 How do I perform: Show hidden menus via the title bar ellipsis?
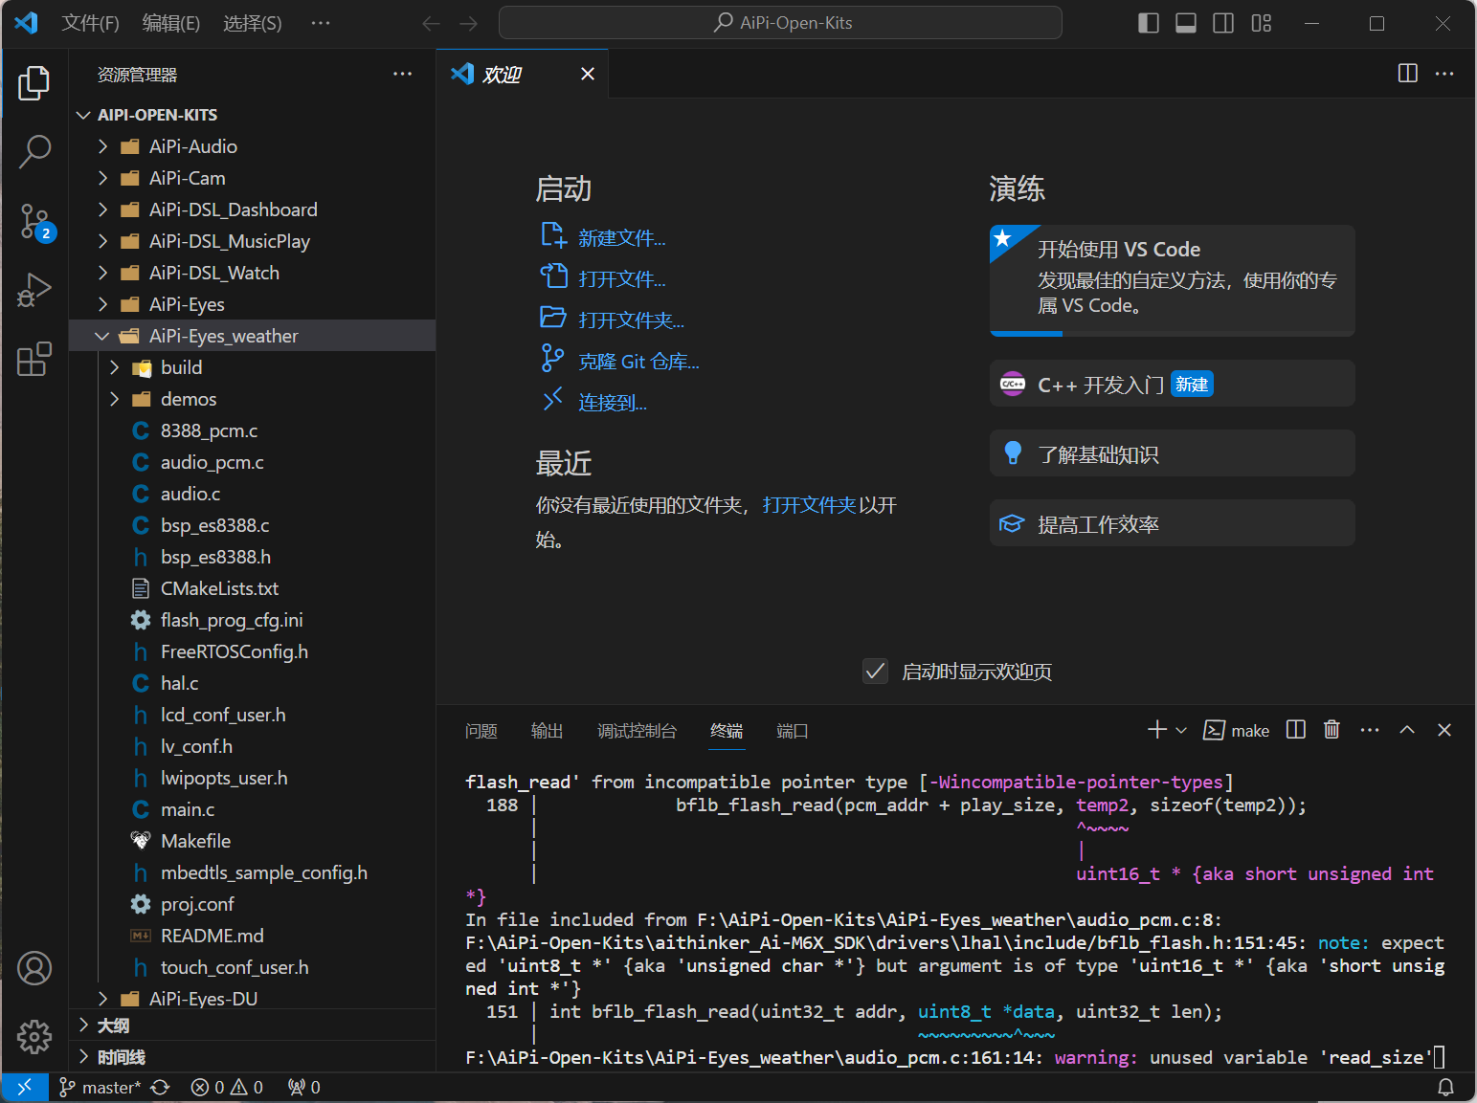(x=321, y=23)
